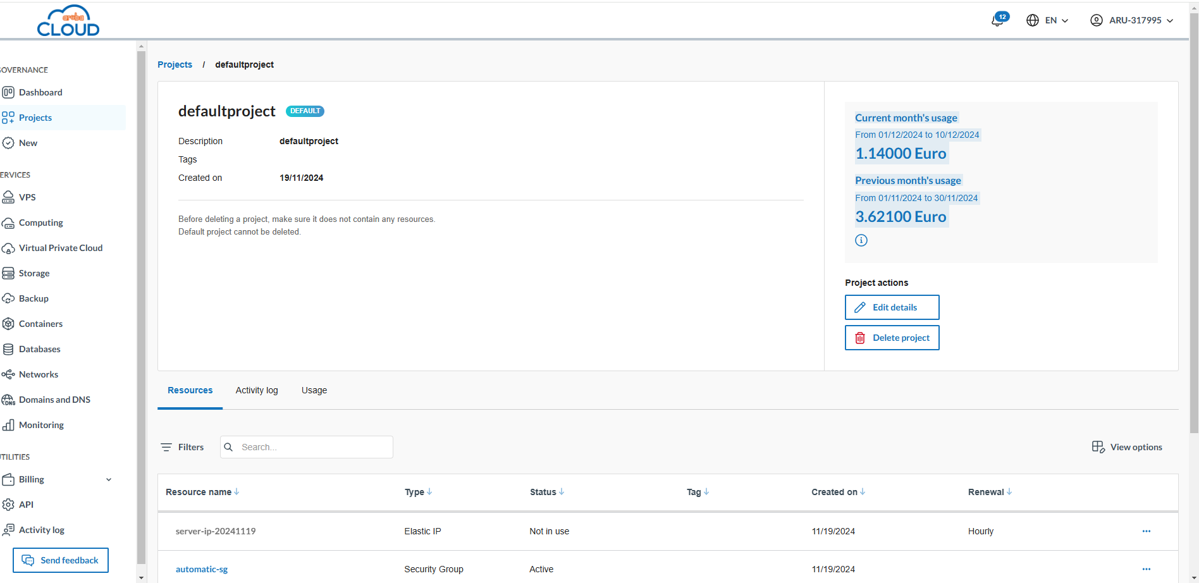Viewport: 1199px width, 583px height.
Task: Open Storage in the sidebar
Action: click(34, 273)
